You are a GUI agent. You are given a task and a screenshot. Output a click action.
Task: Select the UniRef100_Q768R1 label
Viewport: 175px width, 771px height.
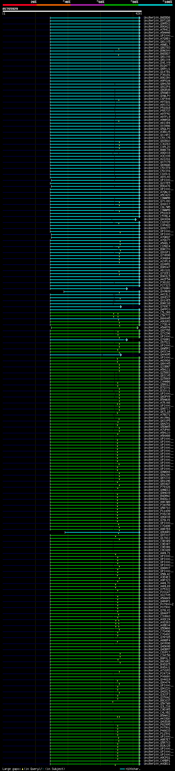tap(157, 340)
